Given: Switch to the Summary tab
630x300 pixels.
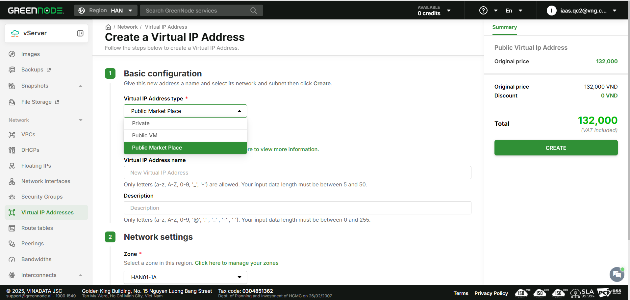Looking at the screenshot, I should 504,27.
